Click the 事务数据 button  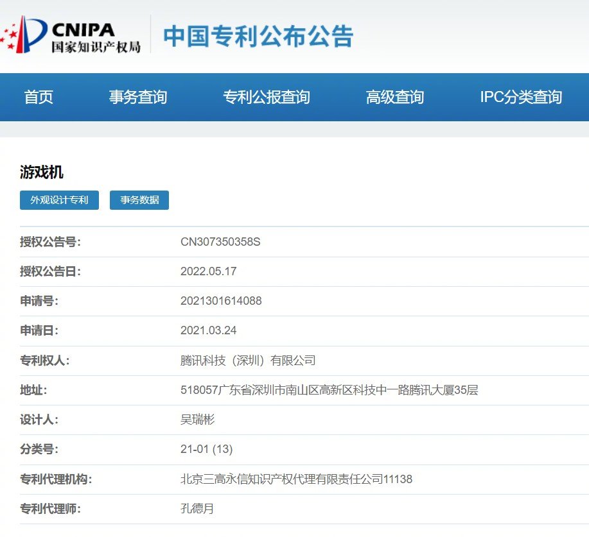pyautogui.click(x=139, y=200)
